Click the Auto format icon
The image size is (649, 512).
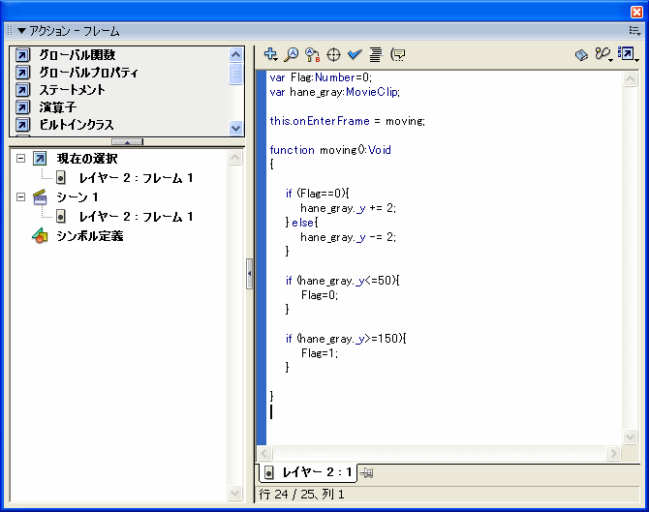tap(376, 54)
